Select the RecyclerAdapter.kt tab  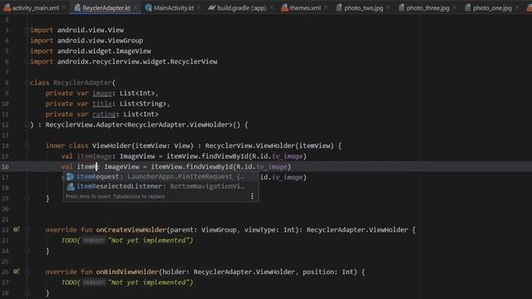click(x=106, y=7)
